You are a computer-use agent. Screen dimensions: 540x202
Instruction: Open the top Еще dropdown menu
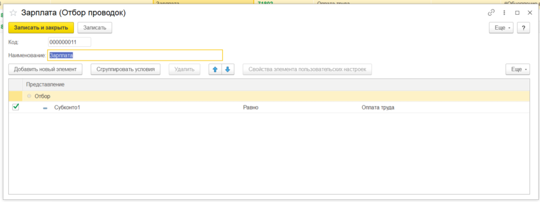tap(501, 28)
